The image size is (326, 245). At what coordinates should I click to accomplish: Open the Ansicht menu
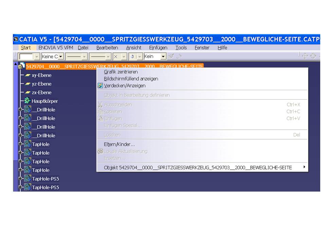click(134, 48)
